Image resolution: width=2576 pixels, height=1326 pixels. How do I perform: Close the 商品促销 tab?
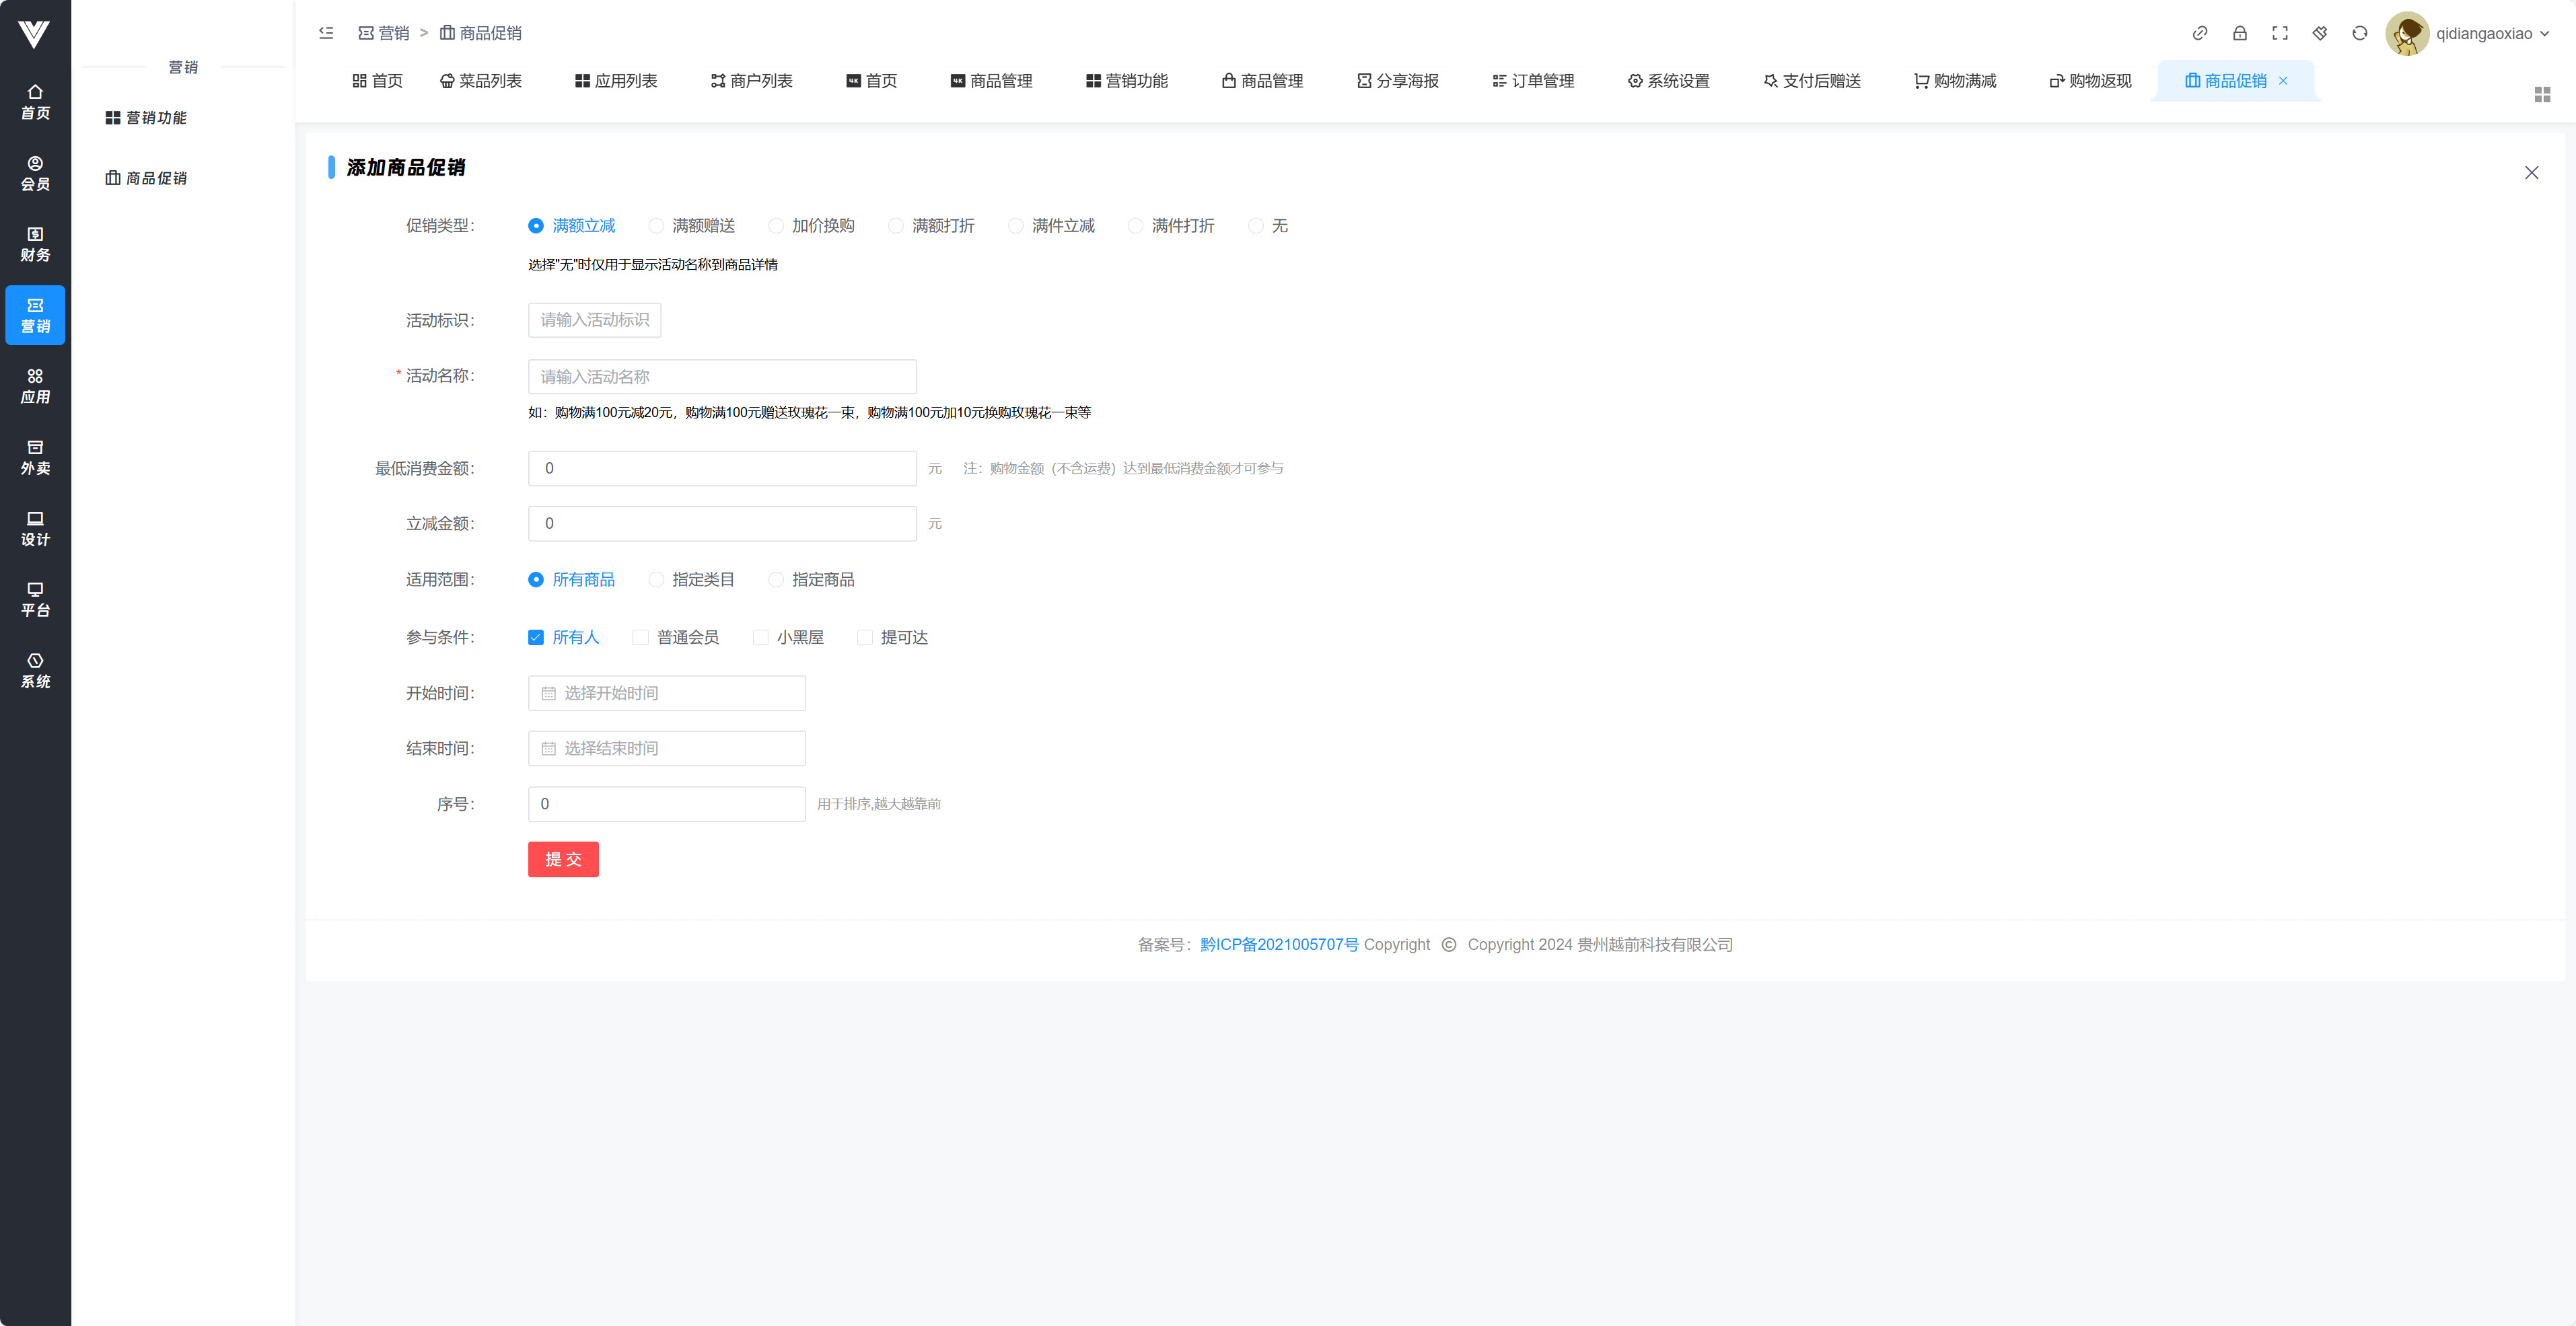pyautogui.click(x=2283, y=81)
